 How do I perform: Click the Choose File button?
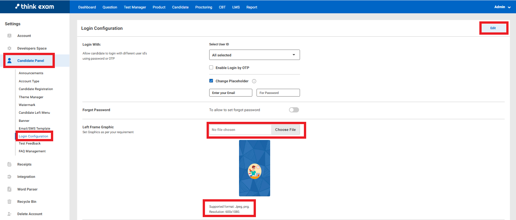(285, 130)
